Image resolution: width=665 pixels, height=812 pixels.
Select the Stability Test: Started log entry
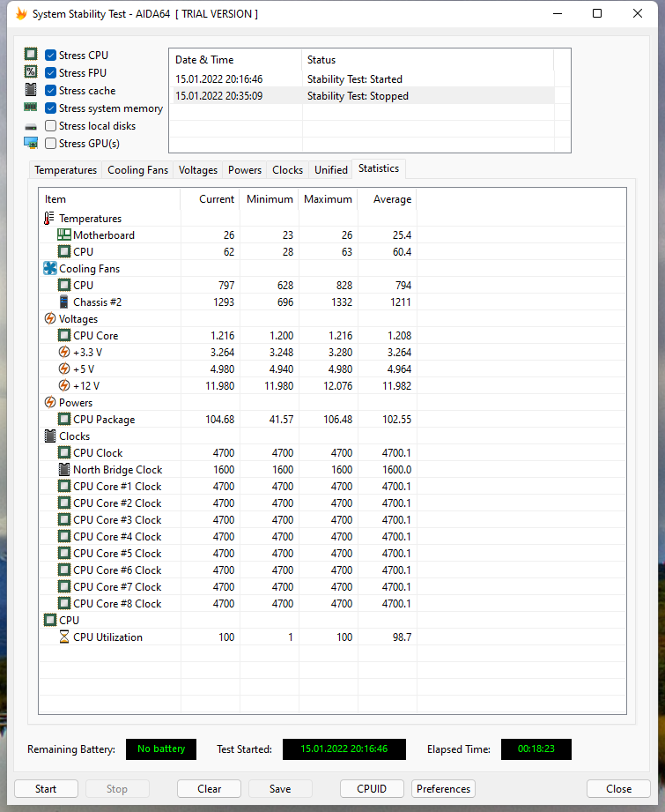point(362,79)
